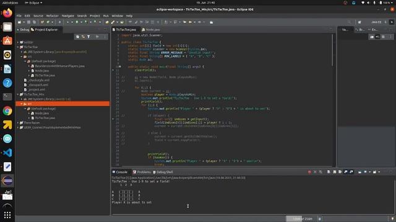The height and width of the screenshot is (222, 396).
Task: Click Remove Launch icon in console toolbar
Action: (315, 172)
